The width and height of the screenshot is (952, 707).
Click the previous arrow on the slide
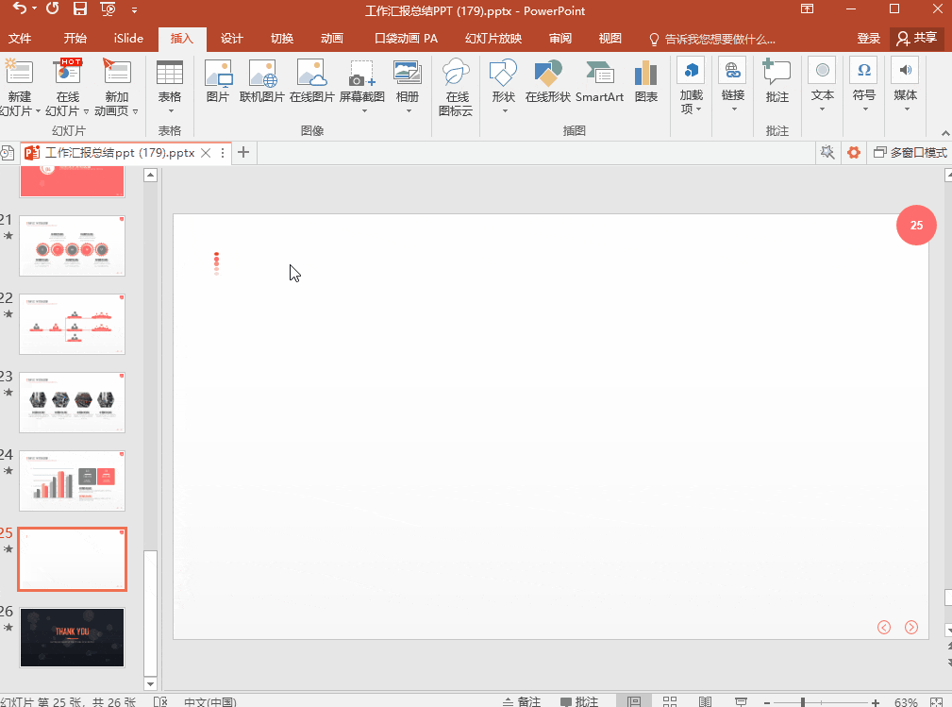coord(884,628)
